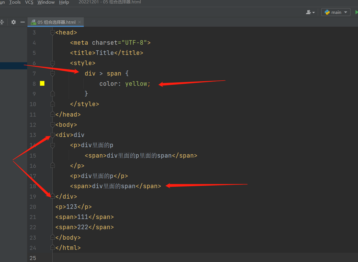Open project panel settings gear

(13, 22)
